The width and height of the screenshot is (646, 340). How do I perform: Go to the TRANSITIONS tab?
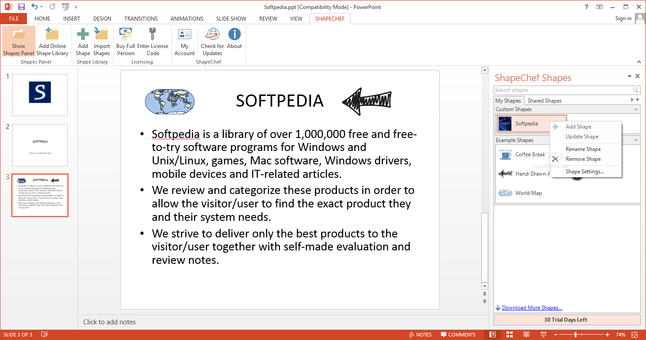click(141, 18)
